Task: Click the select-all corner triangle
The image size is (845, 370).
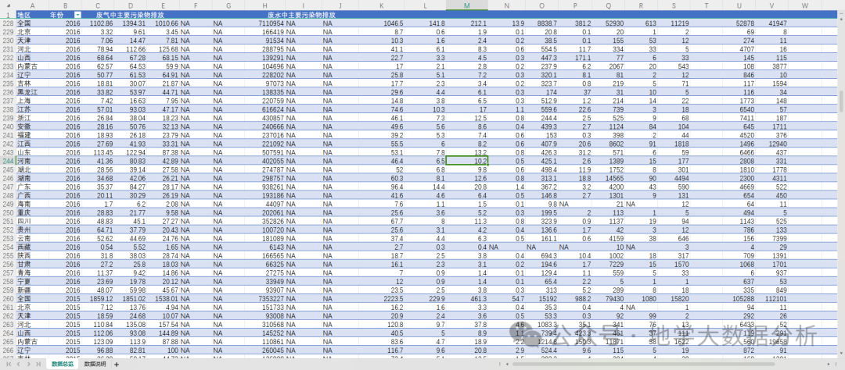Action: [x=8, y=5]
